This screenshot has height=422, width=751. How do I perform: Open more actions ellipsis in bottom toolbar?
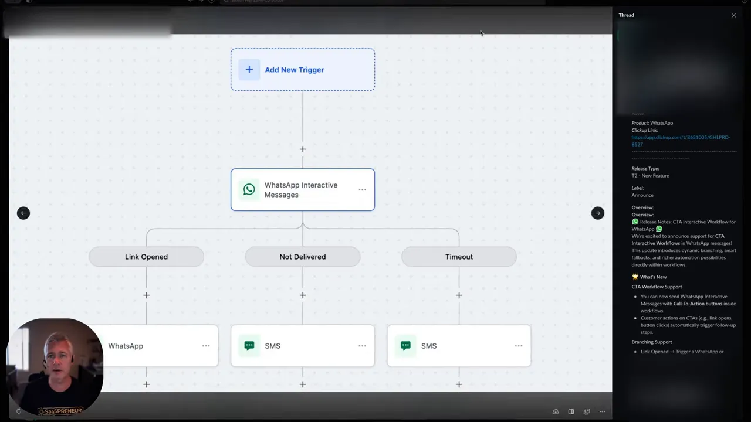pyautogui.click(x=602, y=411)
